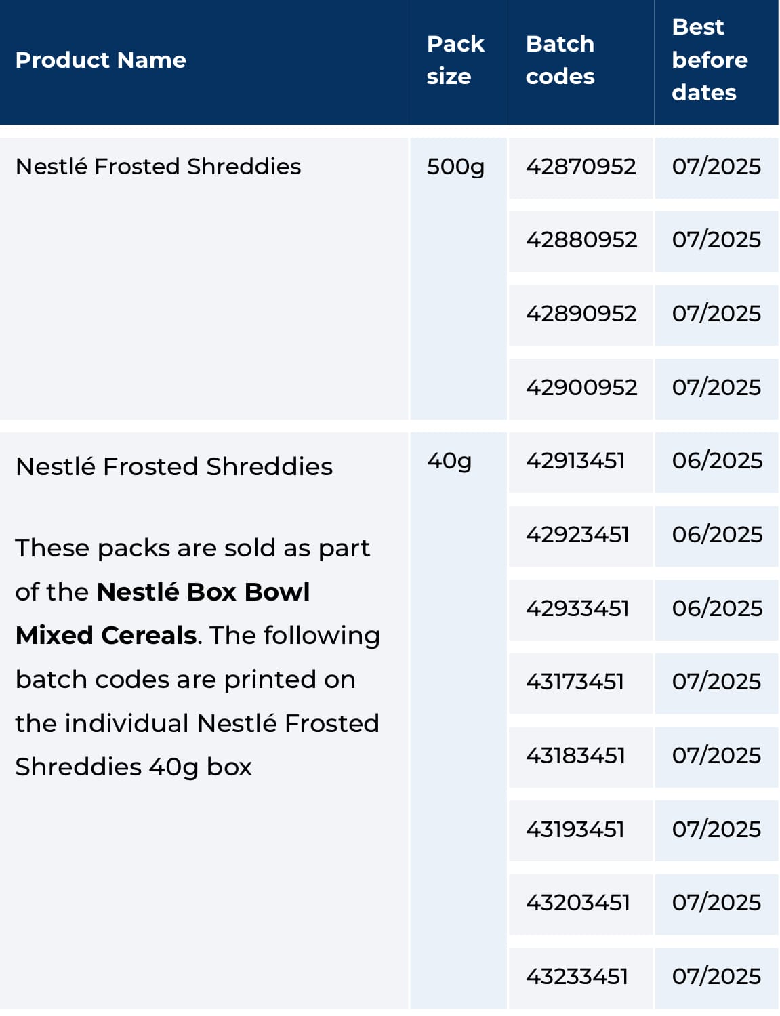Viewport: 780px width, 1016px height.
Task: Click batch code 43183451
Action: click(x=575, y=756)
